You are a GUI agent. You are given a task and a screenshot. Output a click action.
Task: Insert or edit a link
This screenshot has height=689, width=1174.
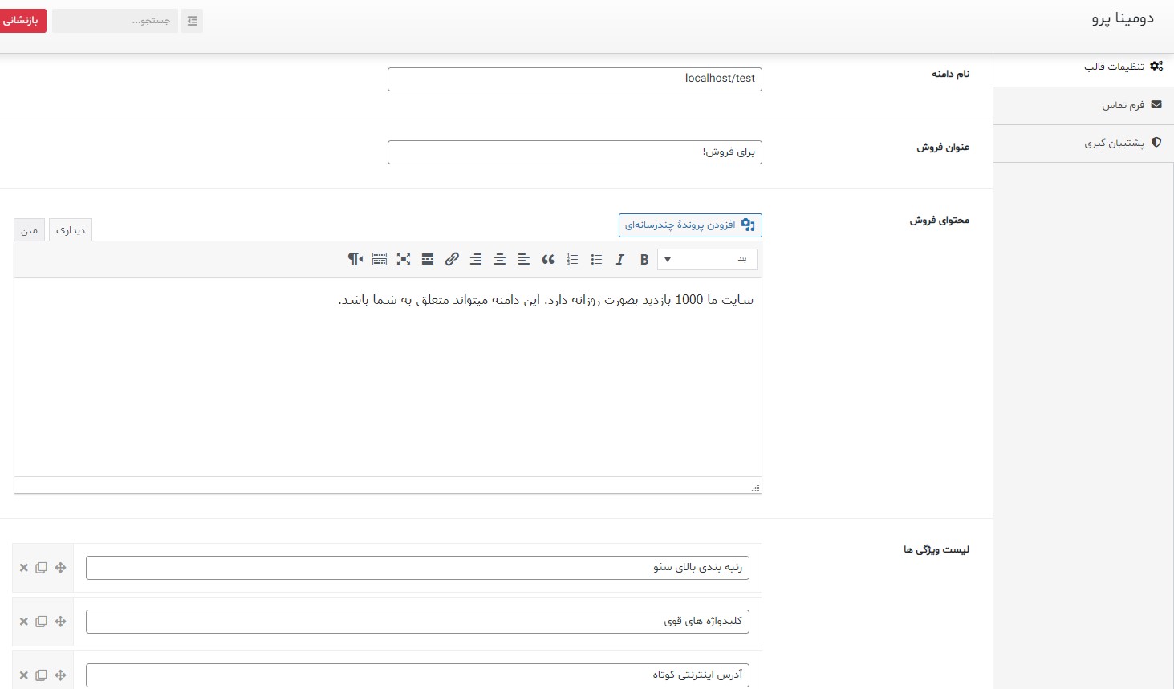(452, 259)
